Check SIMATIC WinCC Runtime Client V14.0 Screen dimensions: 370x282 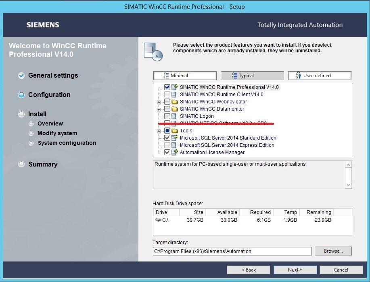click(167, 95)
